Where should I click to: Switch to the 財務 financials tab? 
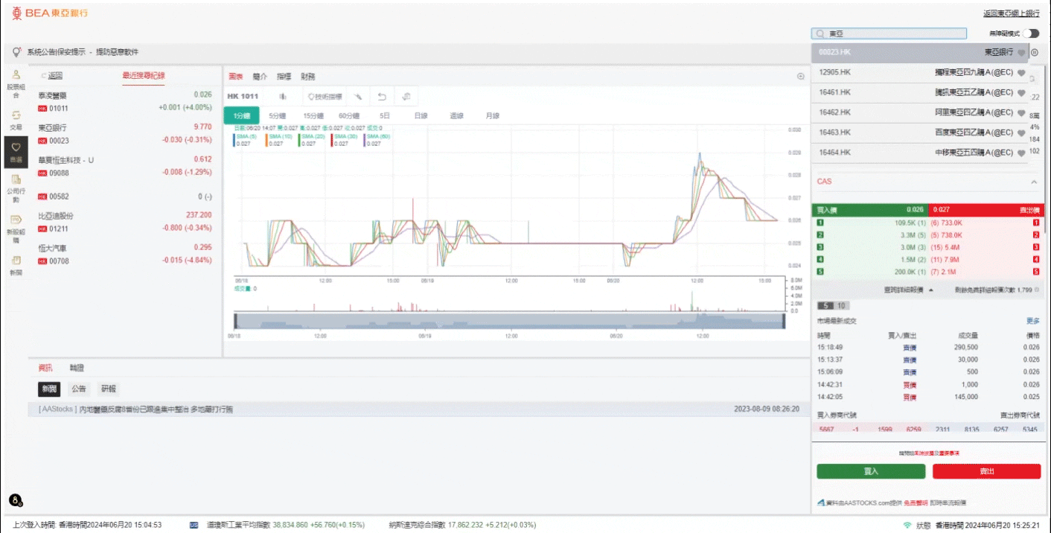click(307, 76)
